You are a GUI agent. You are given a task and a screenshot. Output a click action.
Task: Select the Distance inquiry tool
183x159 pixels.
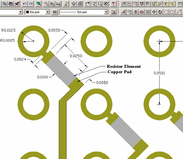[x=59, y=4]
